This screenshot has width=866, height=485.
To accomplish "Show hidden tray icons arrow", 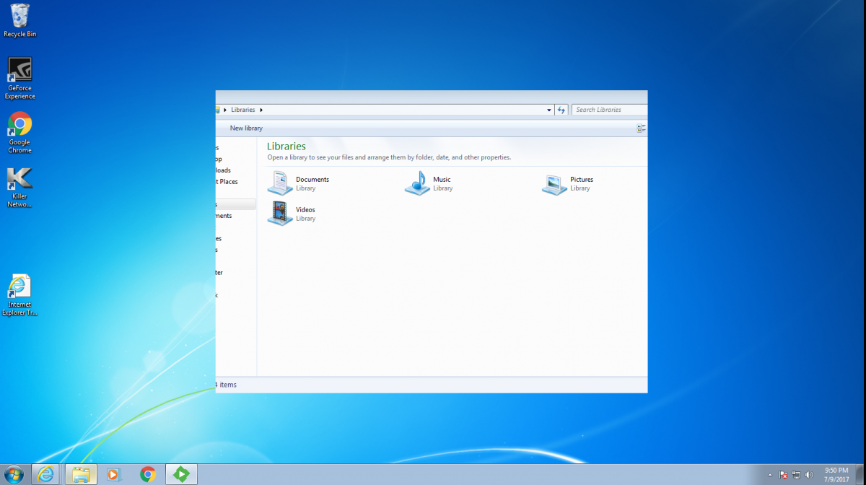I will point(770,475).
